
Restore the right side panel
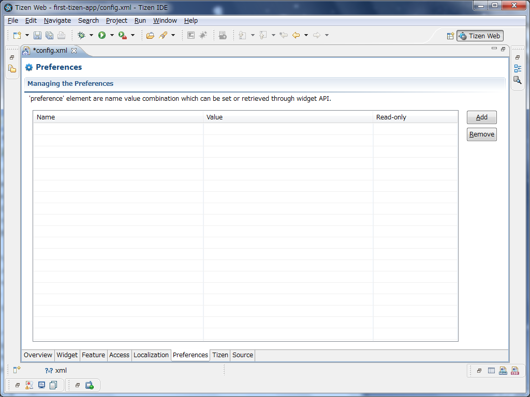[518, 57]
